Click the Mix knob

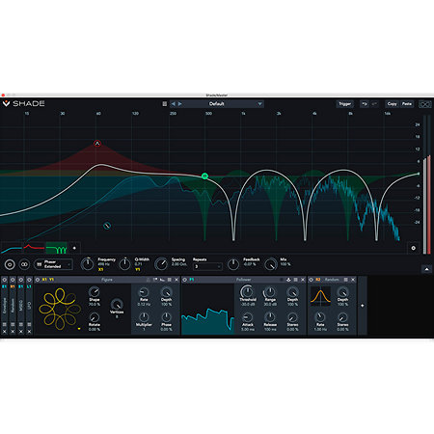(x=271, y=264)
